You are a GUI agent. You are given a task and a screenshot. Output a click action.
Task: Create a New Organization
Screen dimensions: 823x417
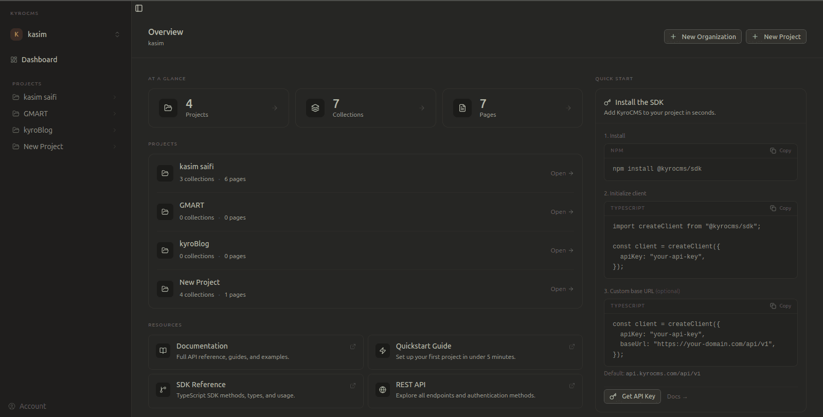703,37
